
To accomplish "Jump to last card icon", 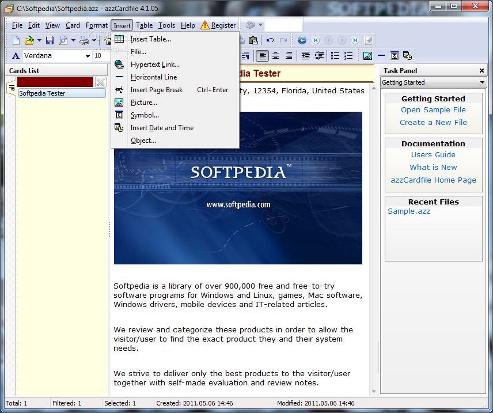I will 355,40.
